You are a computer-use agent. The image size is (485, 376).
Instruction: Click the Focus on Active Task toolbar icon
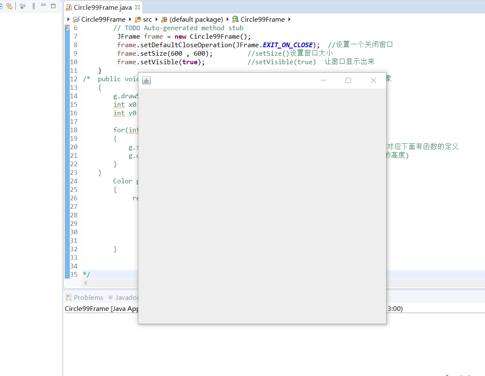point(23,6)
